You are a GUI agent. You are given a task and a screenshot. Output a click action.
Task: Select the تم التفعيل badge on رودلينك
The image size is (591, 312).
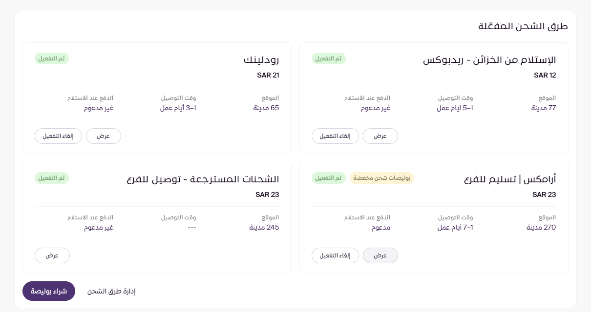(52, 58)
